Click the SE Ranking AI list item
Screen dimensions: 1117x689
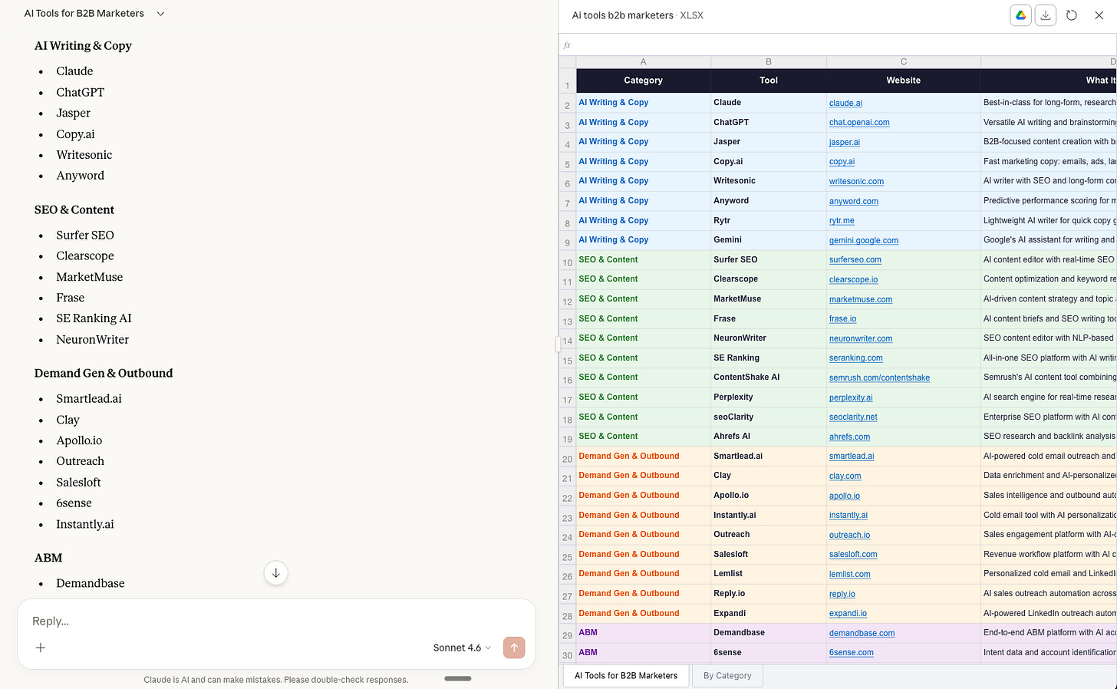point(94,318)
